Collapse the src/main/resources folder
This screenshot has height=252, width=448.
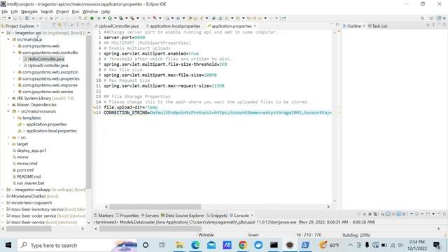tap(8, 111)
